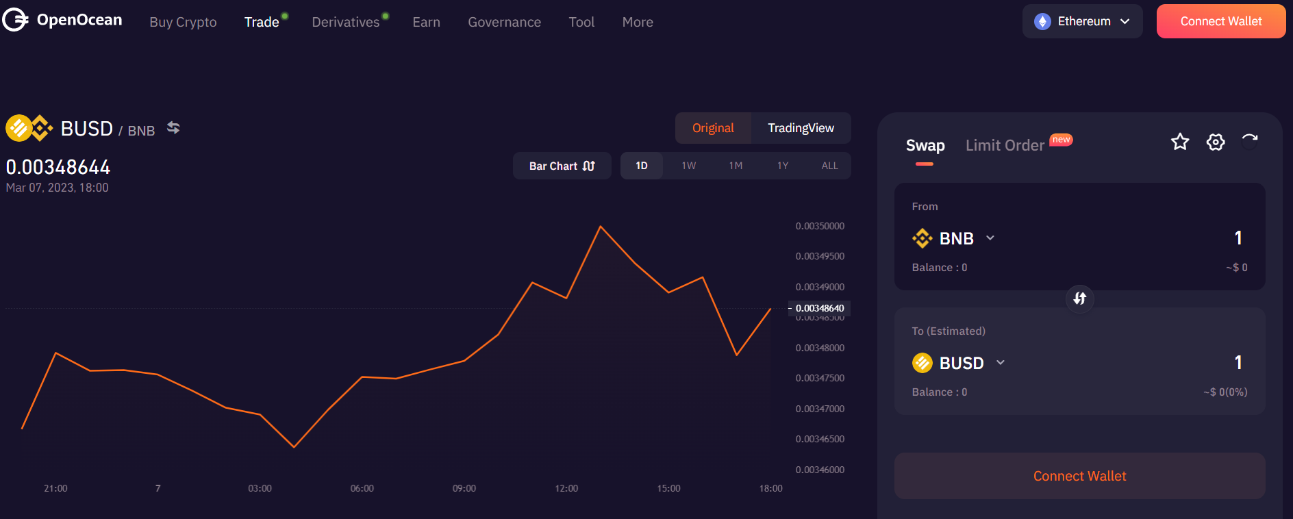Open swap settings gear icon

coord(1216,142)
